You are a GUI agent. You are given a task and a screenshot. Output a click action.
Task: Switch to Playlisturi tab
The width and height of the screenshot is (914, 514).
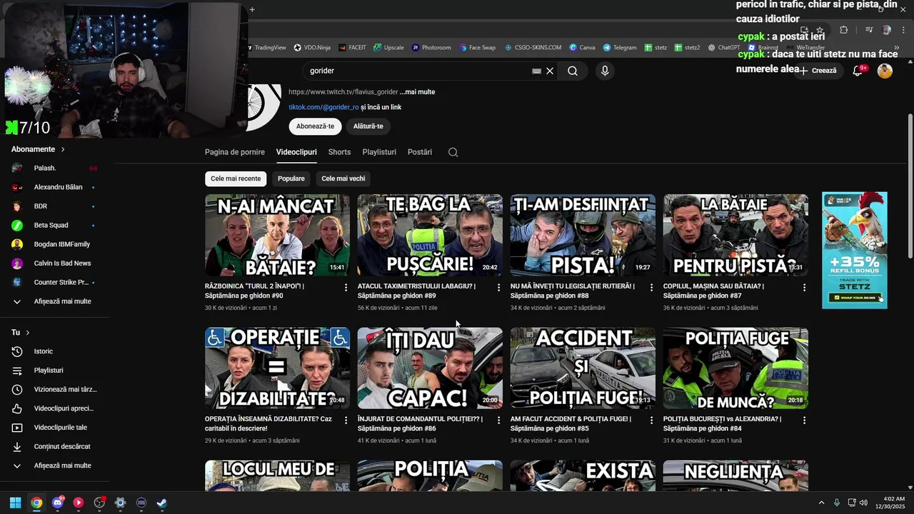click(379, 152)
